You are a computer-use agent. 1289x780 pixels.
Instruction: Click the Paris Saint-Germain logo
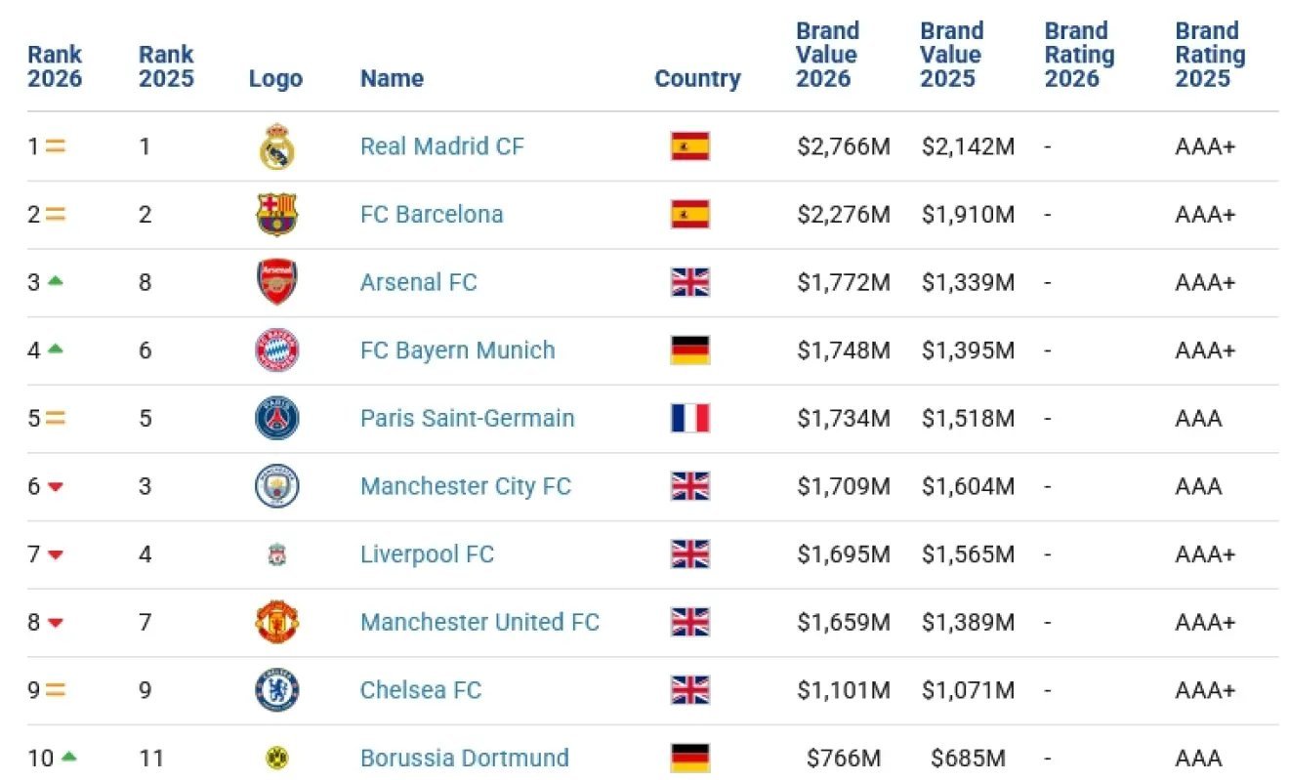click(x=276, y=419)
